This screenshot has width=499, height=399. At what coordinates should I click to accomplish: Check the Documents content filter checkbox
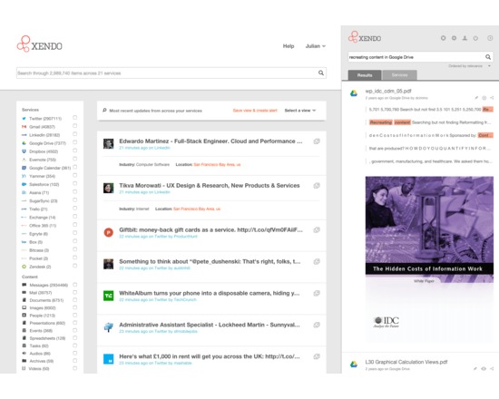pyautogui.click(x=74, y=300)
